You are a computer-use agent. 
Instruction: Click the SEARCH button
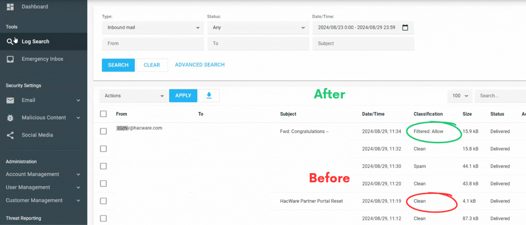click(118, 65)
